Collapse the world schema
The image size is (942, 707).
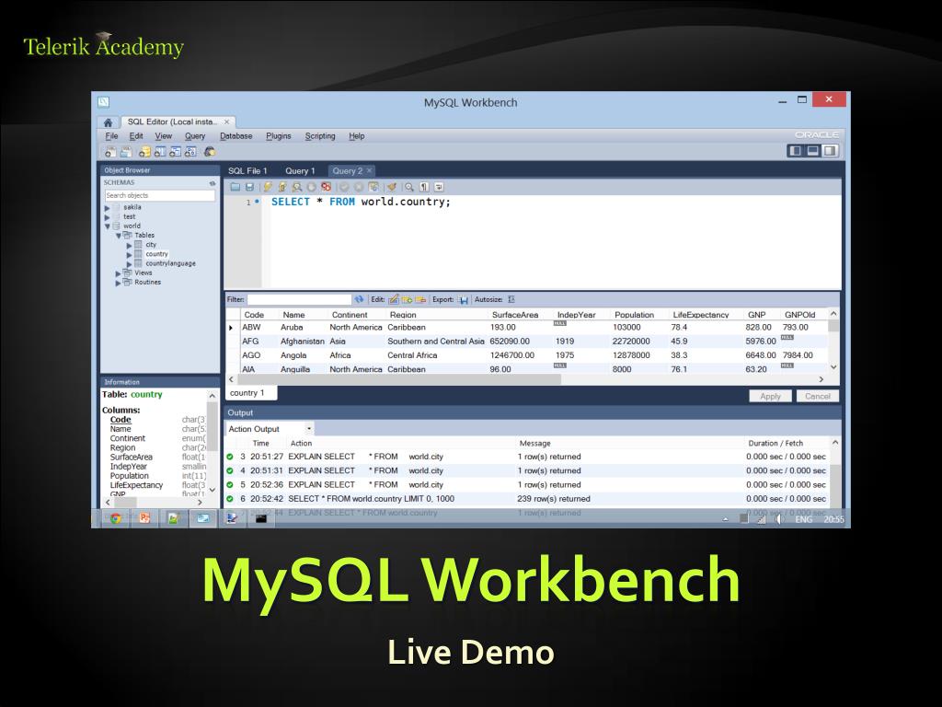(108, 226)
